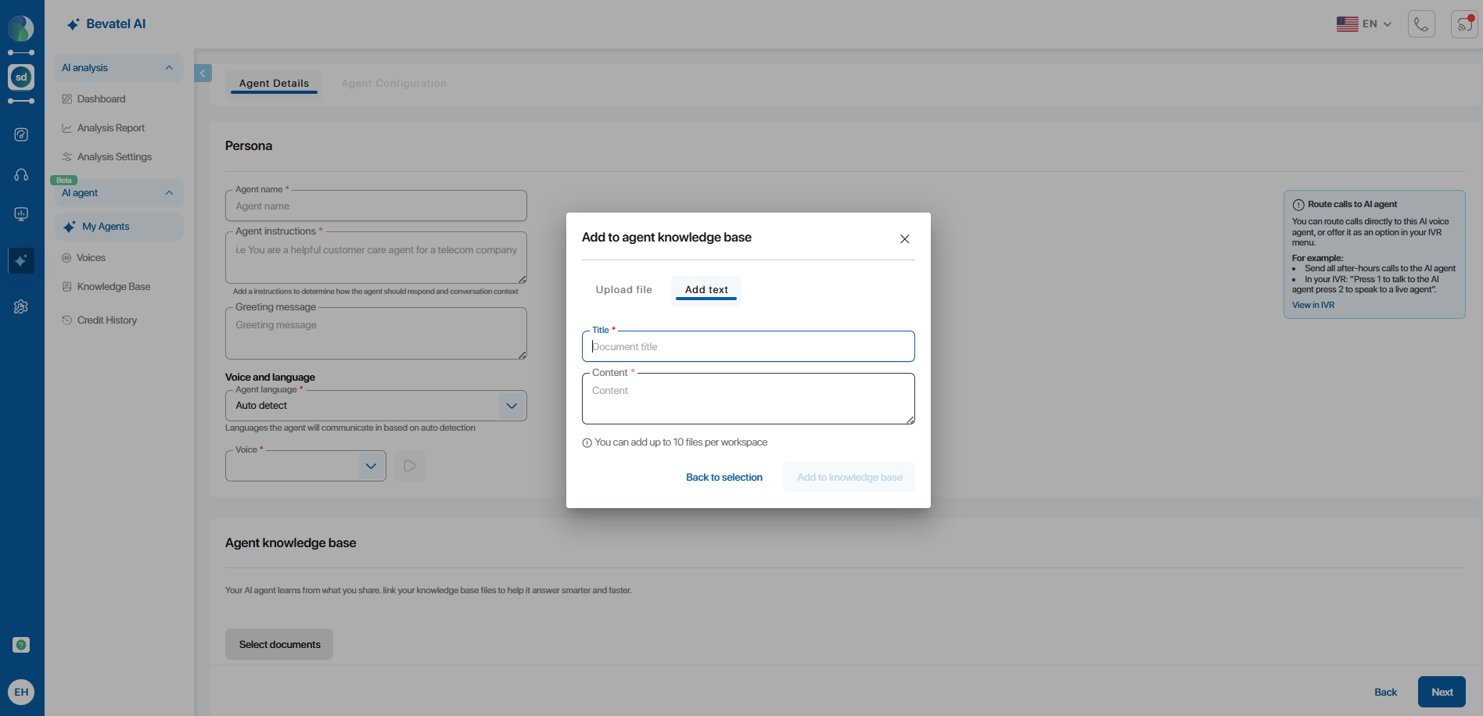Click the green help icon in left rail
The height and width of the screenshot is (716, 1483).
(21, 645)
